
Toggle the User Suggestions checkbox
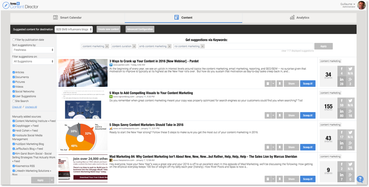pyautogui.click(x=14, y=96)
